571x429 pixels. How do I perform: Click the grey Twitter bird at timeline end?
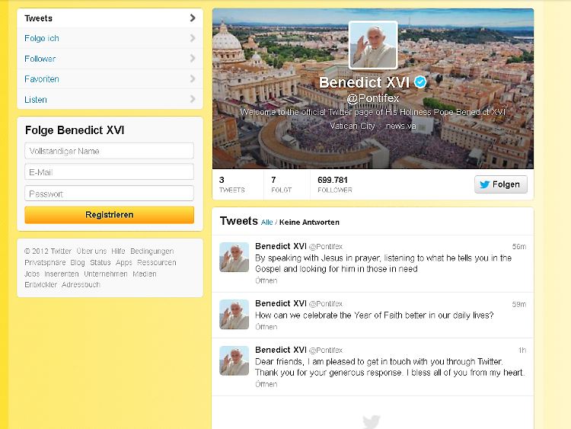click(372, 421)
